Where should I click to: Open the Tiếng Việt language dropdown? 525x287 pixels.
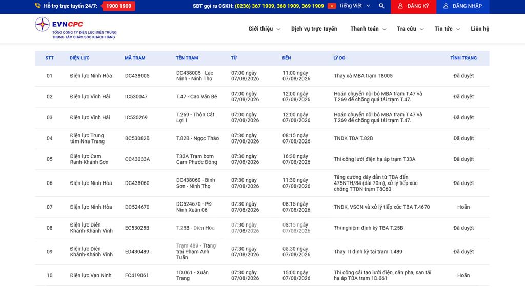point(354,6)
